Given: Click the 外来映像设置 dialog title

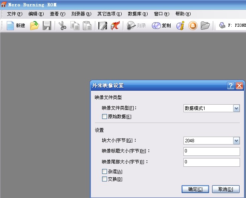Looking at the screenshot, I should click(x=108, y=85).
